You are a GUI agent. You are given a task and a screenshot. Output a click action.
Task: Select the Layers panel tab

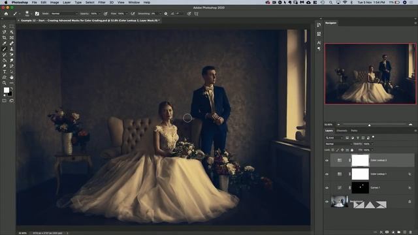329,131
